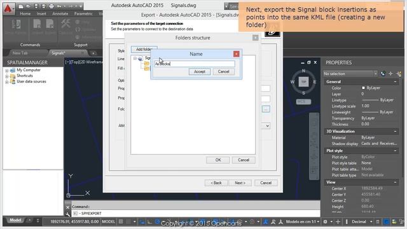
Task: Click the Save As icon in quick access toolbar
Action: tap(44, 6)
